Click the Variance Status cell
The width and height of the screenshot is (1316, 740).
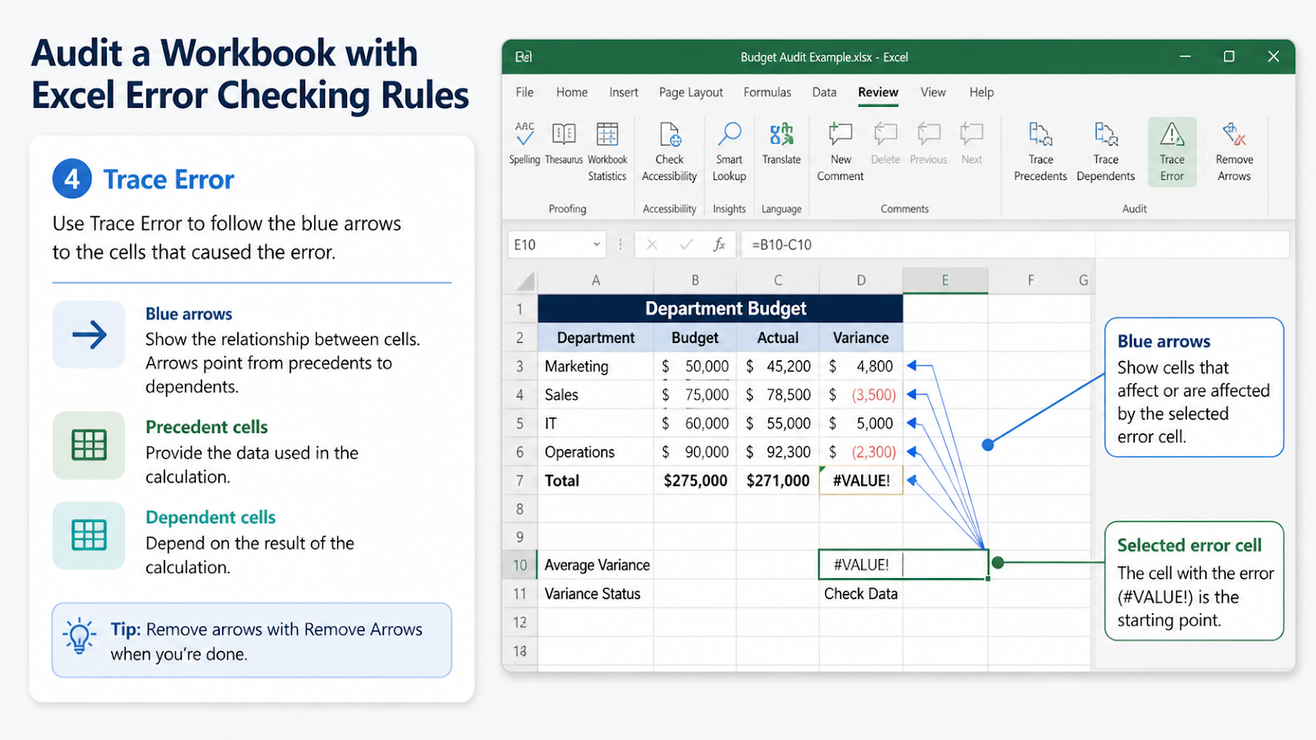coord(595,594)
